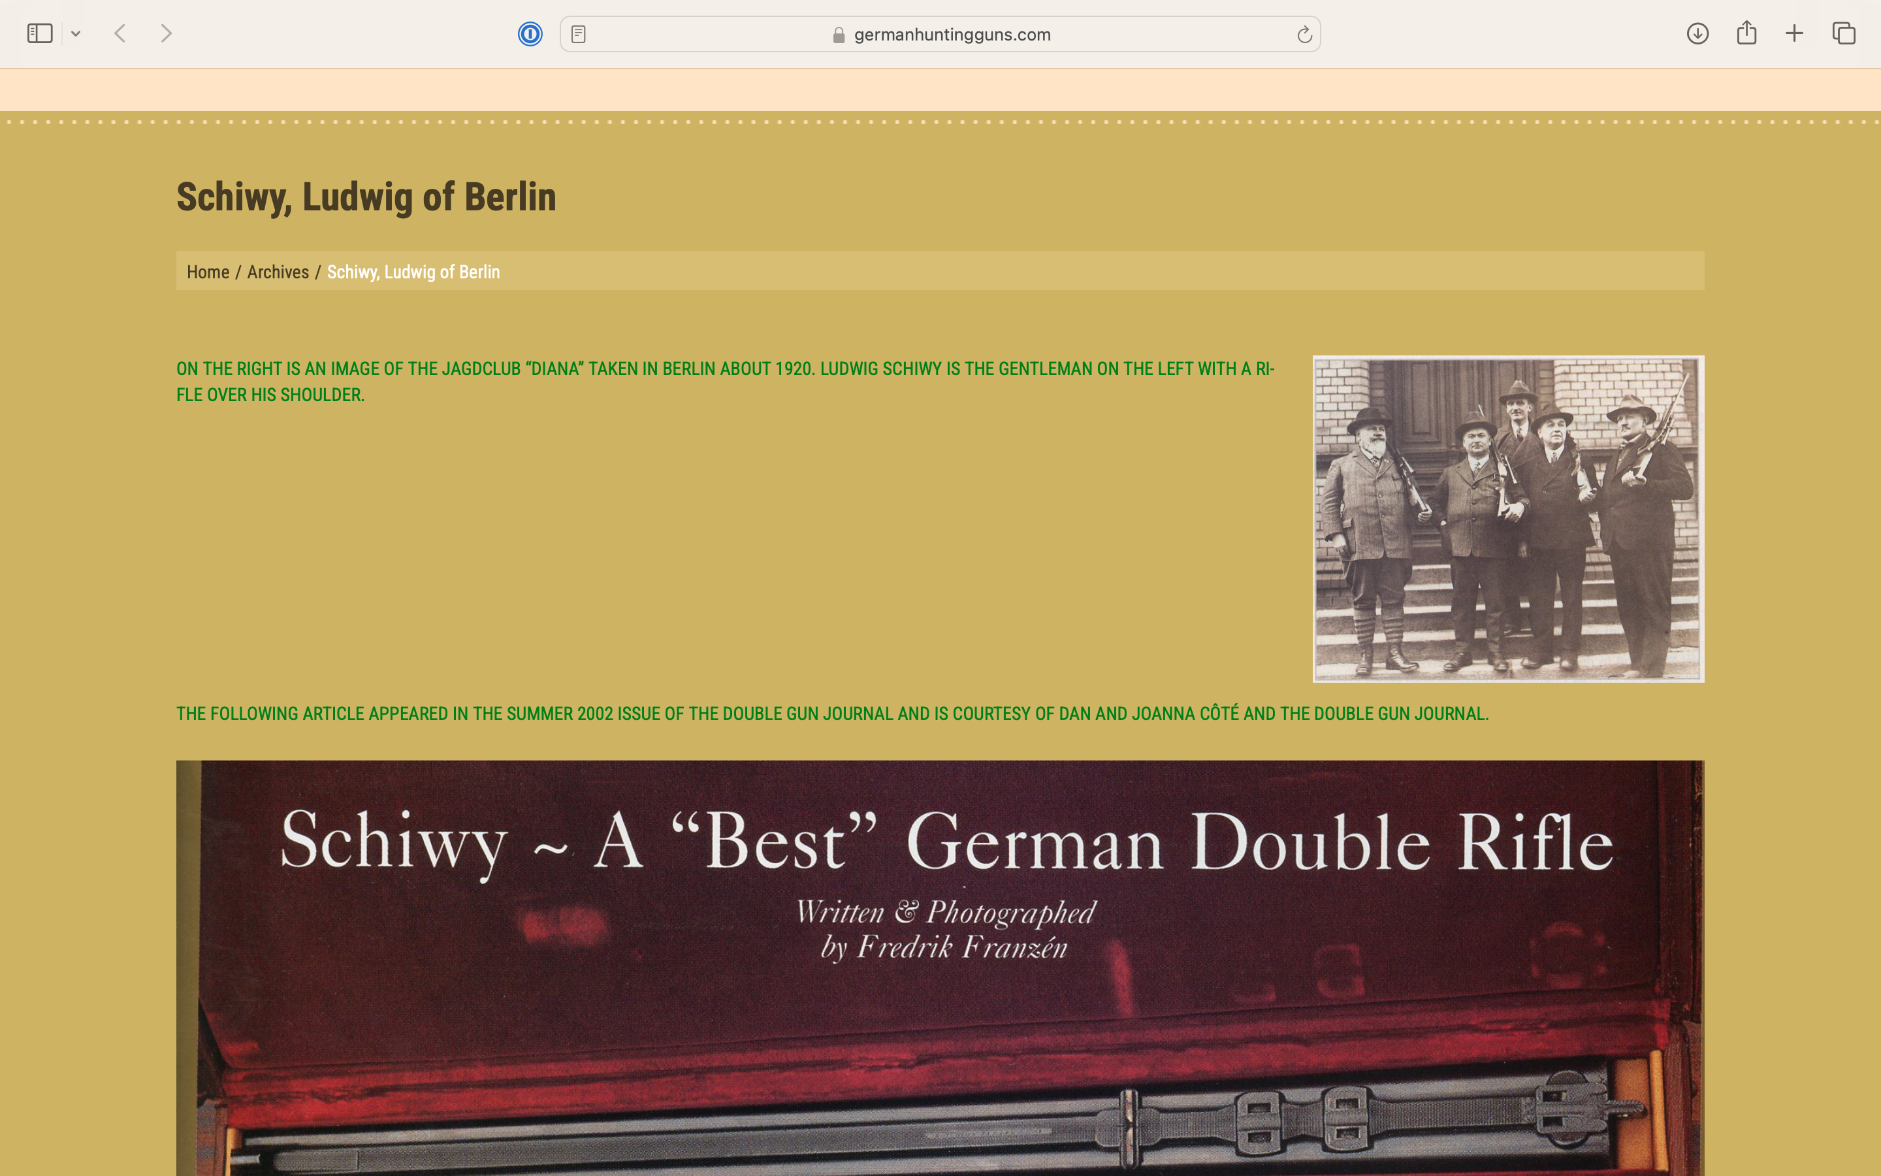Click the Double Gun Journal credit text
The image size is (1881, 1176).
[833, 714]
